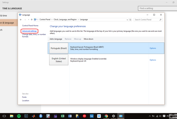Open recent locations dropdown next to Forward arrow
Viewport: 177px width, 119px height.
click(x=29, y=19)
